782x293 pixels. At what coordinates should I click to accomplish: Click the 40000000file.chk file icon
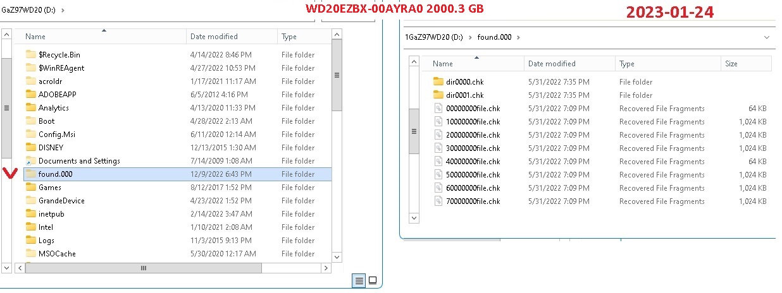[438, 162]
